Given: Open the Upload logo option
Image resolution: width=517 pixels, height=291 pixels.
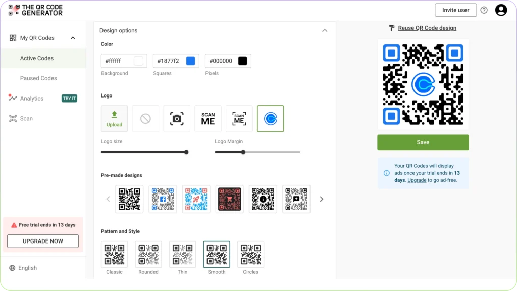Looking at the screenshot, I should pyautogui.click(x=114, y=118).
